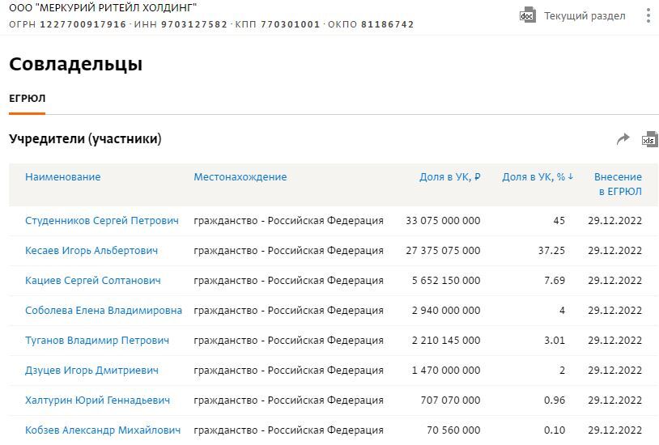Sort by Наименование column header
The height and width of the screenshot is (445, 659).
pyautogui.click(x=62, y=177)
